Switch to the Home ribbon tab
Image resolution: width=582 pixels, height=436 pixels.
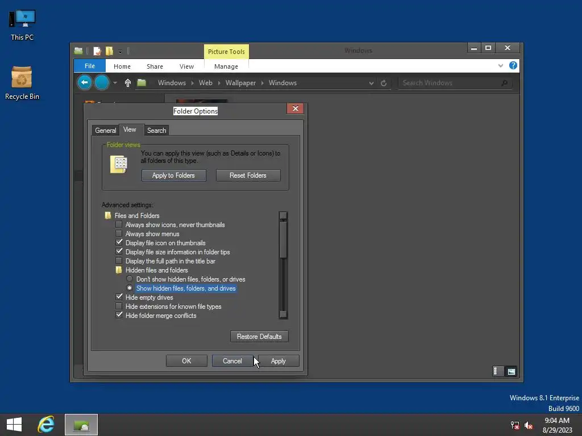click(x=122, y=66)
